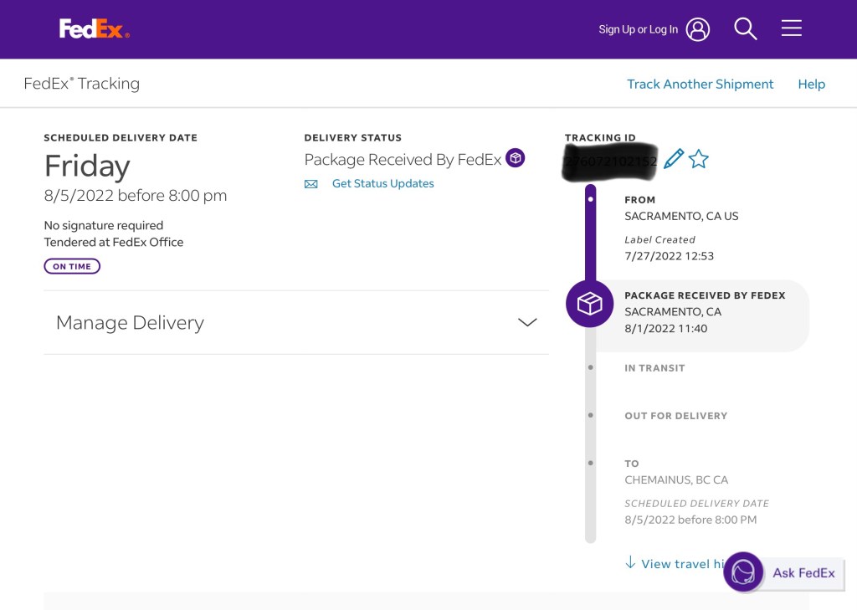This screenshot has width=857, height=610.
Task: Expand the Manage Delivery section title
Action: [130, 323]
